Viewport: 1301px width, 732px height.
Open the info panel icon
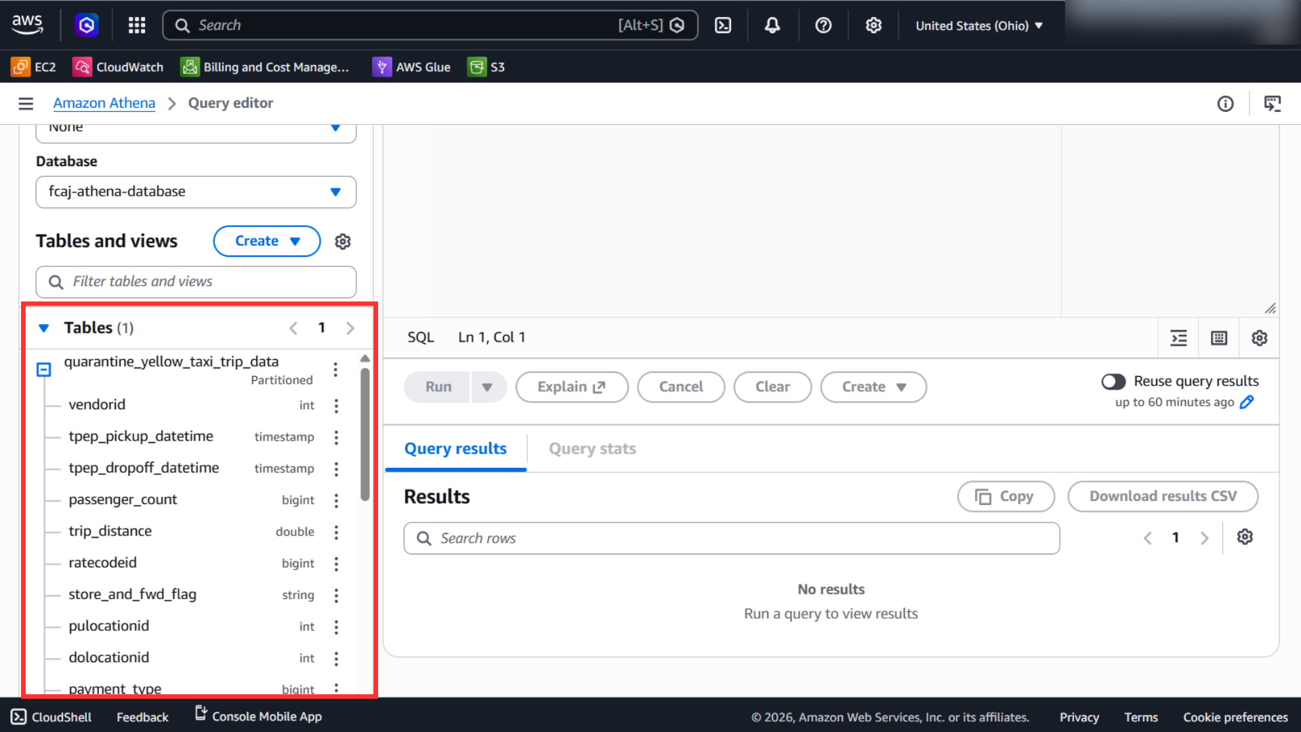tap(1225, 104)
